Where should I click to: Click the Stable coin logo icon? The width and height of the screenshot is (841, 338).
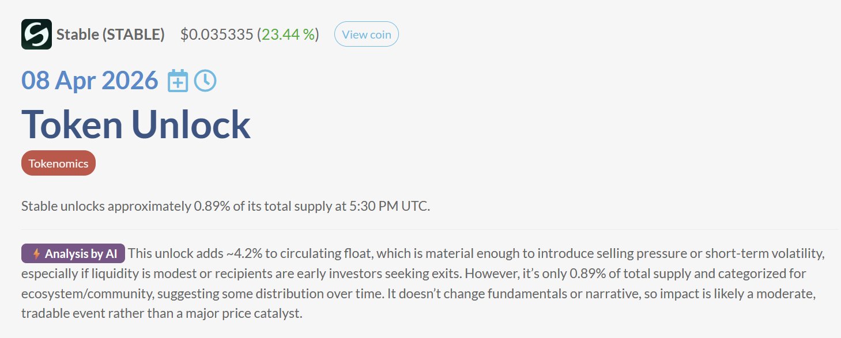(x=36, y=34)
